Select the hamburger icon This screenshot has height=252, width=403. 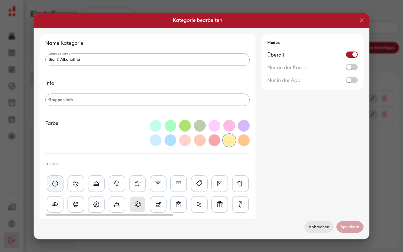pyautogui.click(x=179, y=184)
